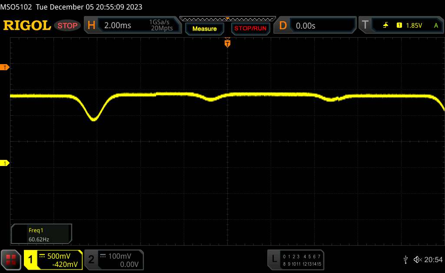Click the trigger level marker on left edge
445x273 pixels.
tap(5, 67)
